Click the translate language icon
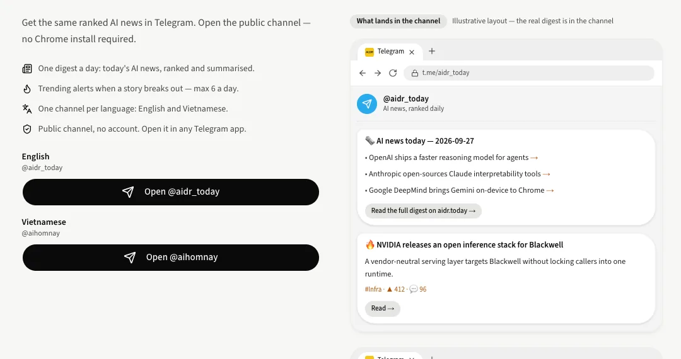Image resolution: width=681 pixels, height=359 pixels. click(x=27, y=109)
